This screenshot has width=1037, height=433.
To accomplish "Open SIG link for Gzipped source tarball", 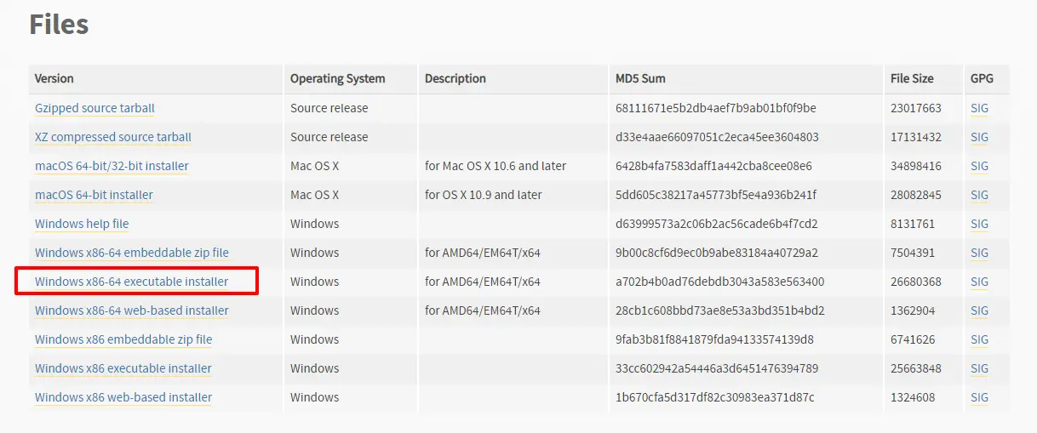I will (x=979, y=108).
